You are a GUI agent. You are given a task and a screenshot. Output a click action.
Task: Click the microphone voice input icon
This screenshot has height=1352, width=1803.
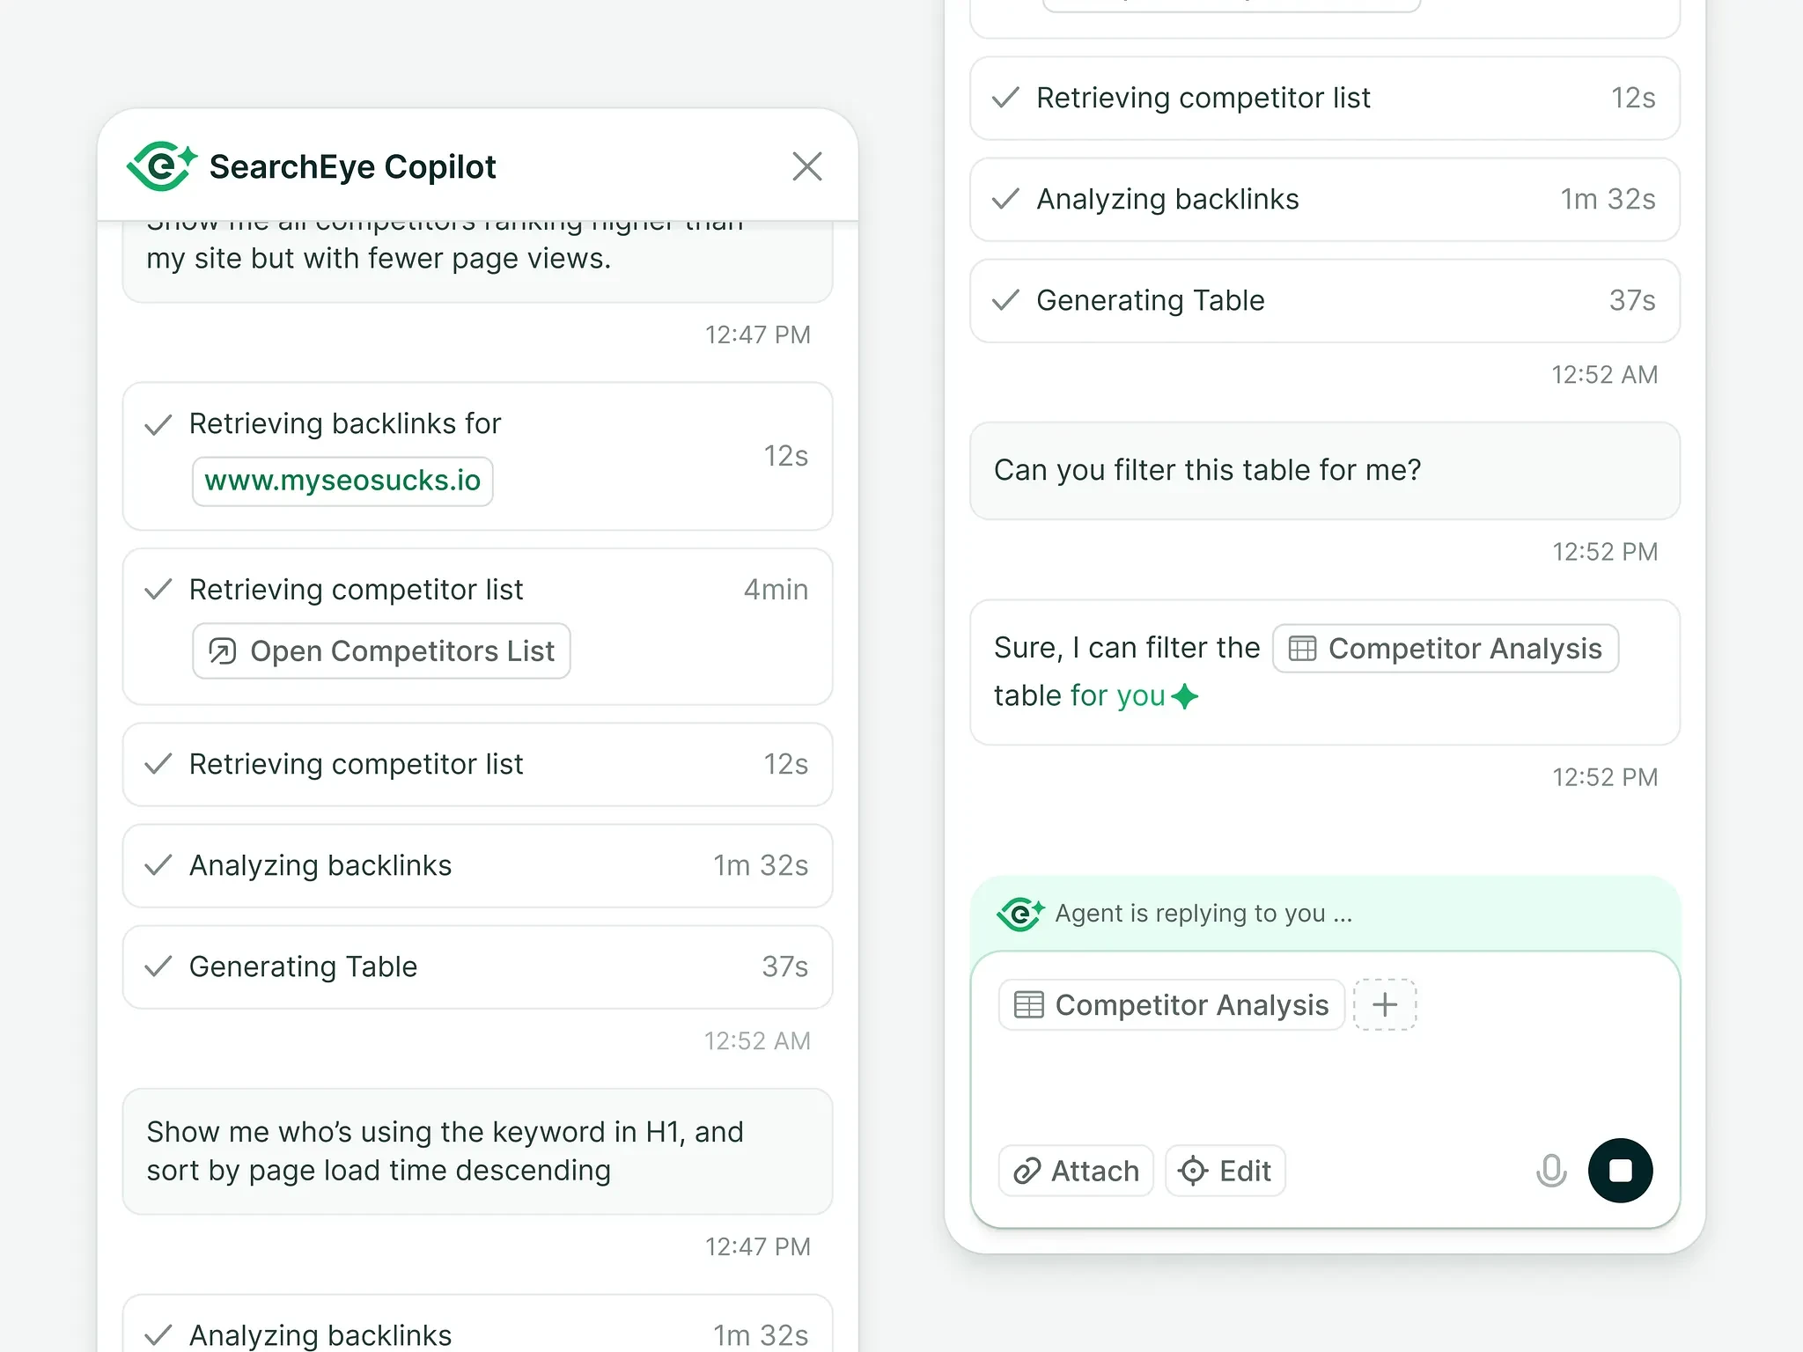point(1550,1171)
